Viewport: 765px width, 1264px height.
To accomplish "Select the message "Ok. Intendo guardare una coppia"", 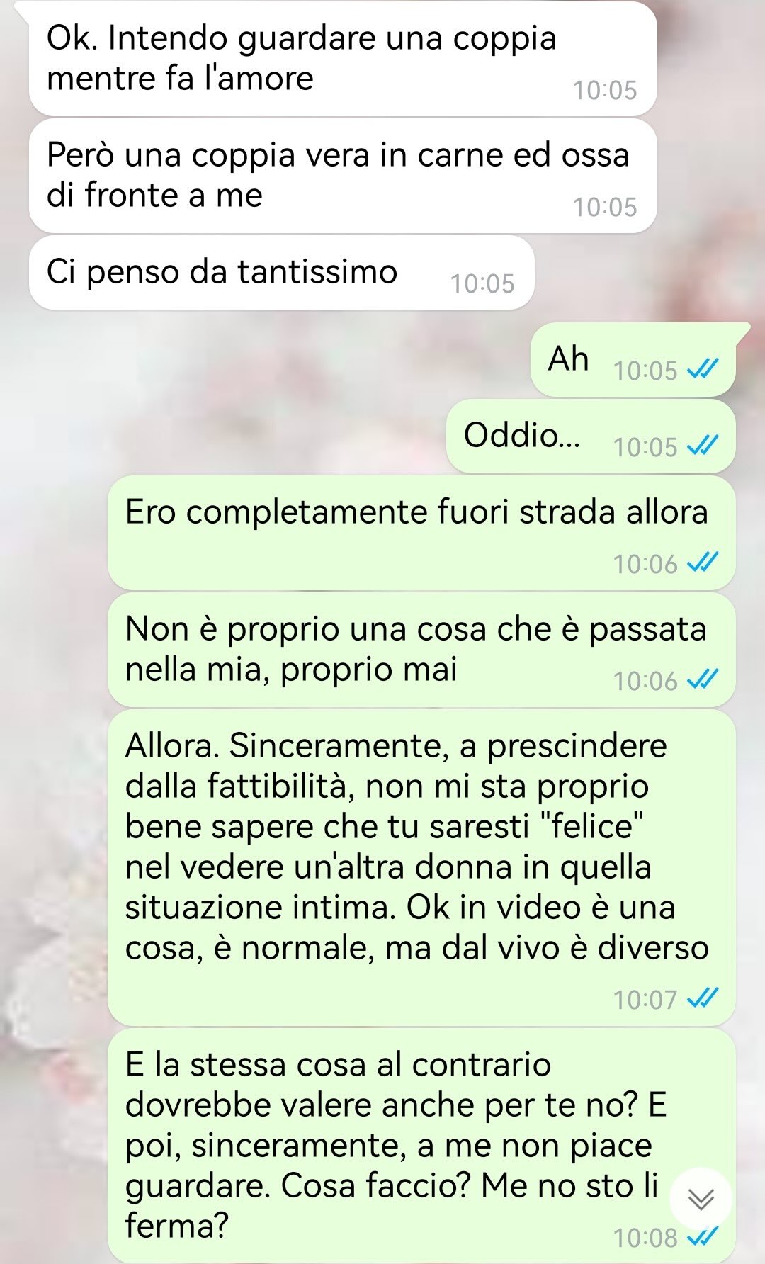I will (343, 59).
